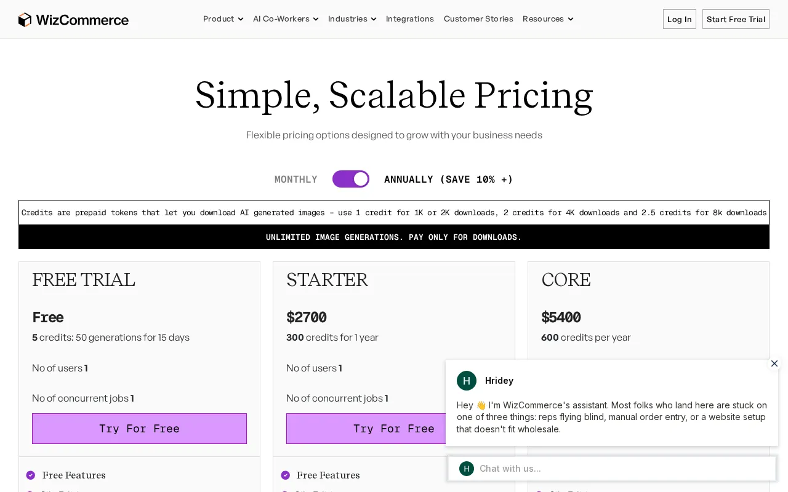The height and width of the screenshot is (492, 788).
Task: Click Free Features checkmark in Free Trial card
Action: pos(31,475)
